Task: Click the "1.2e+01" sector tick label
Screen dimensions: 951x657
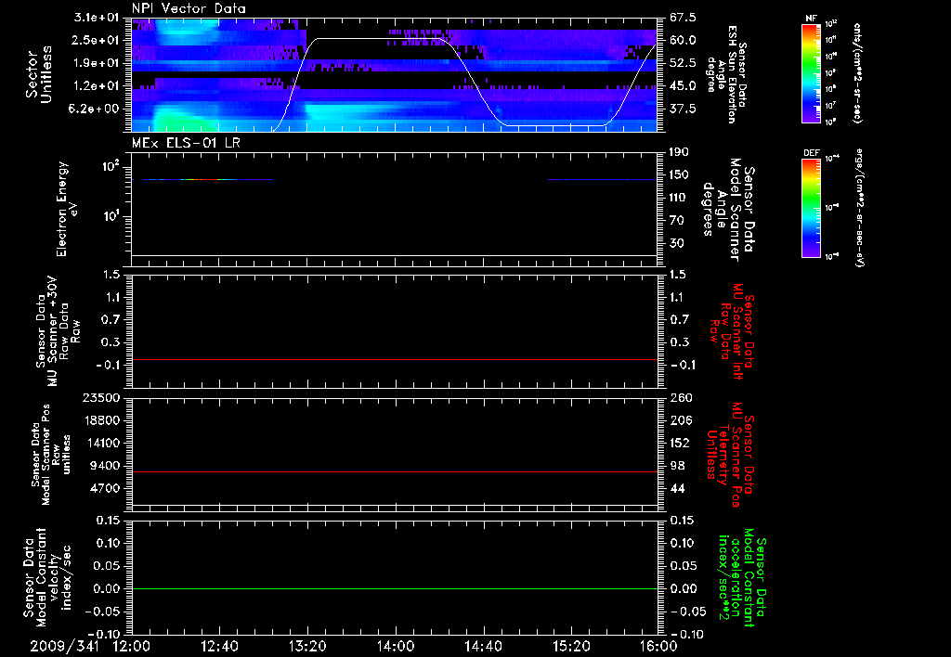Action: pos(97,86)
